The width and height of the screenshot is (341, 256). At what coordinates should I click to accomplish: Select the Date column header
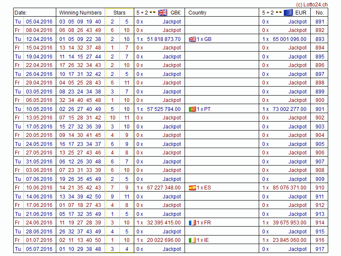coord(21,13)
